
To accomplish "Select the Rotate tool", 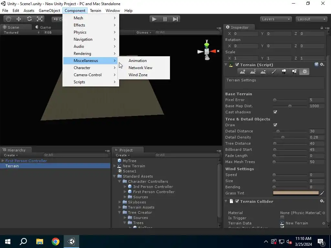I will click(29, 19).
